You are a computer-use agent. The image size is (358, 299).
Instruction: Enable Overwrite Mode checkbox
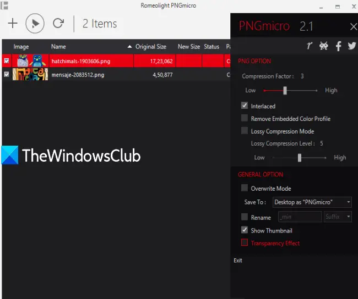click(245, 188)
